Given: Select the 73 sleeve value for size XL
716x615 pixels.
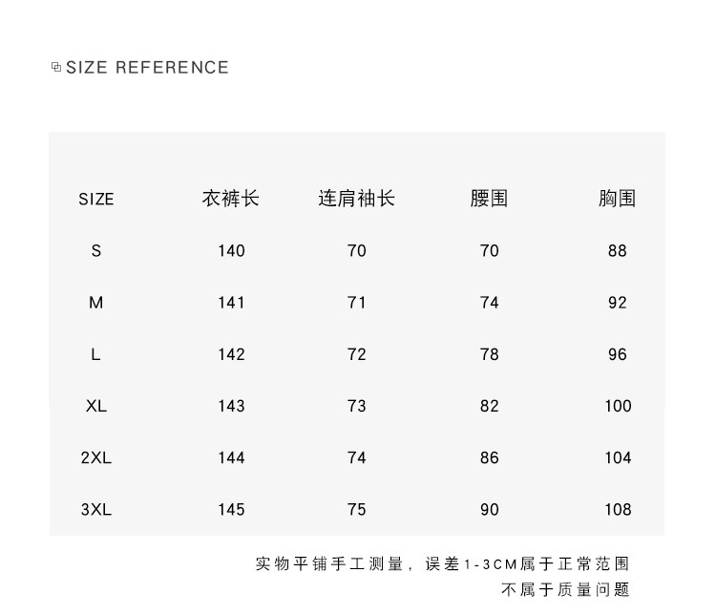Looking at the screenshot, I should [357, 406].
